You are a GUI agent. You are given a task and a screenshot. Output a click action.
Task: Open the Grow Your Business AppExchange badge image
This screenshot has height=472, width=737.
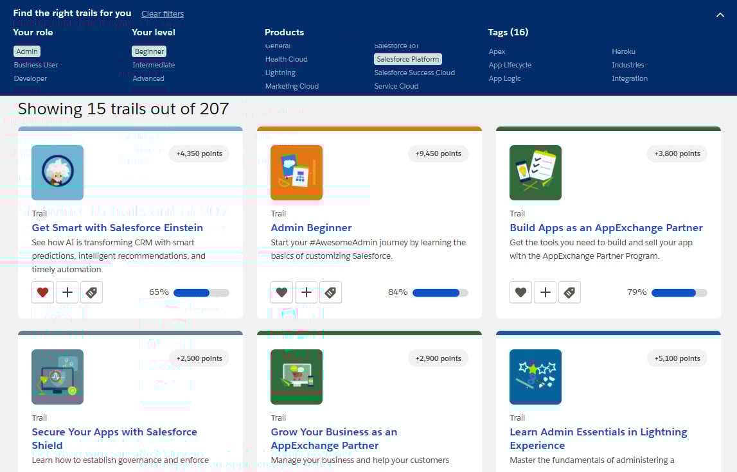[x=297, y=377]
